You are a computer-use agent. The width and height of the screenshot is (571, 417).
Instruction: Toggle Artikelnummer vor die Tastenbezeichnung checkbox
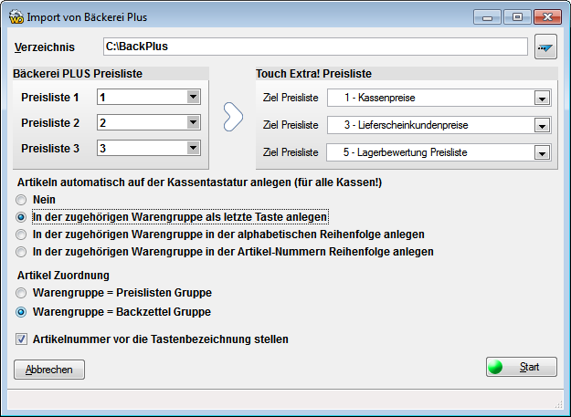(21, 339)
